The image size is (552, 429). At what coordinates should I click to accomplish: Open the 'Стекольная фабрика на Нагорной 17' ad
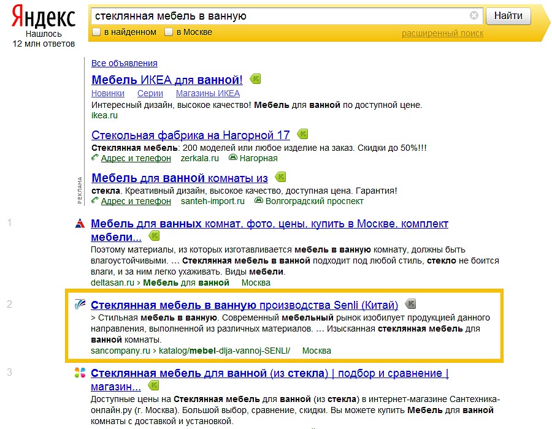pyautogui.click(x=191, y=135)
